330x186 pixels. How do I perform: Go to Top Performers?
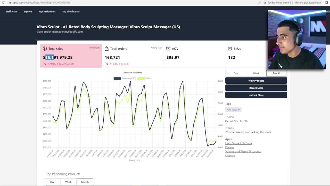point(47,12)
